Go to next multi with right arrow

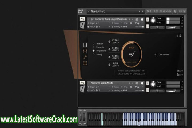[x=143, y=11]
